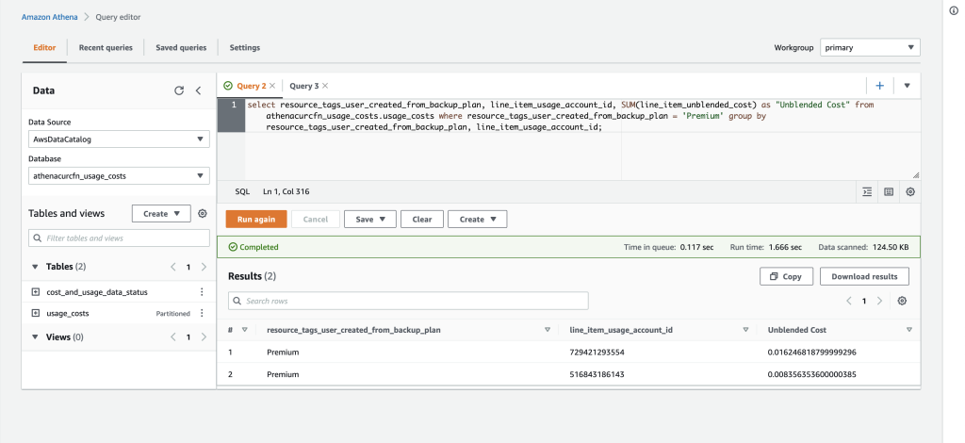965x443 pixels.
Task: Click Premium in results row 1
Action: tap(283, 353)
